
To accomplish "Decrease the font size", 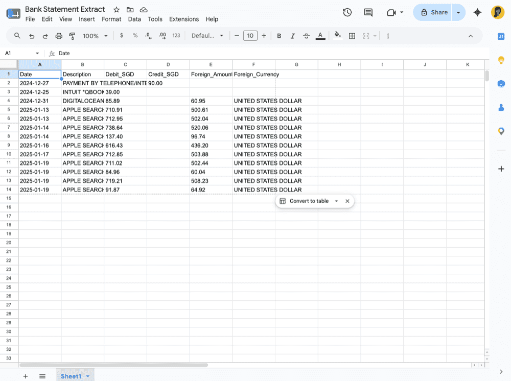I will click(237, 36).
